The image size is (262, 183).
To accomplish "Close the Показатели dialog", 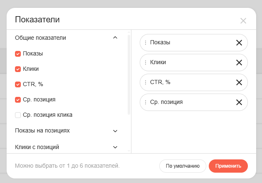I will tap(243, 21).
